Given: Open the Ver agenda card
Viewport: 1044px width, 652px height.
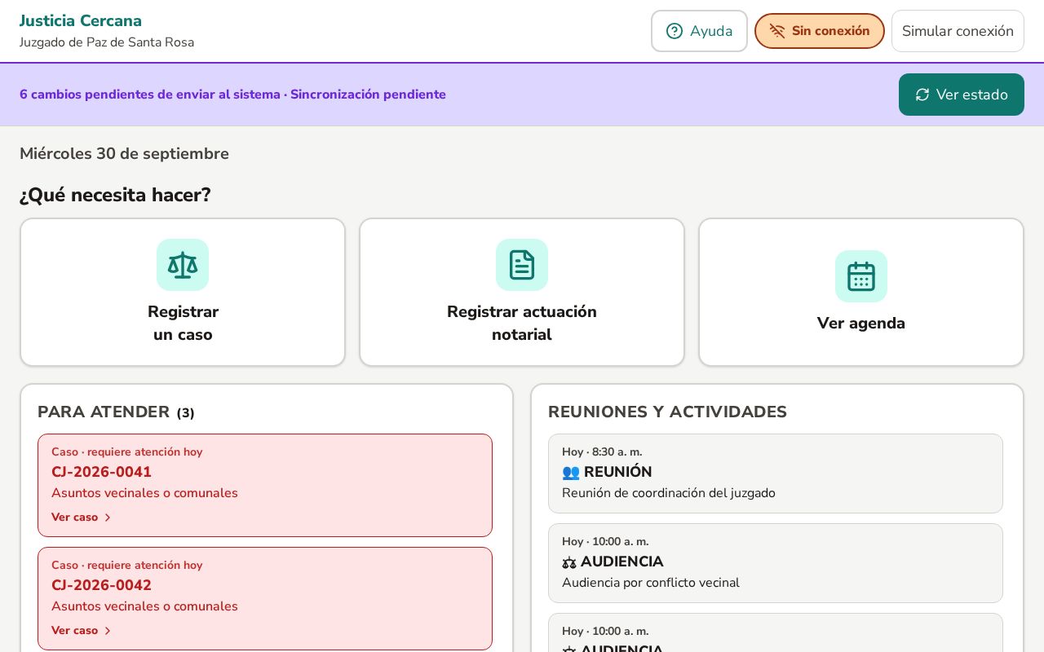Looking at the screenshot, I should click(861, 293).
